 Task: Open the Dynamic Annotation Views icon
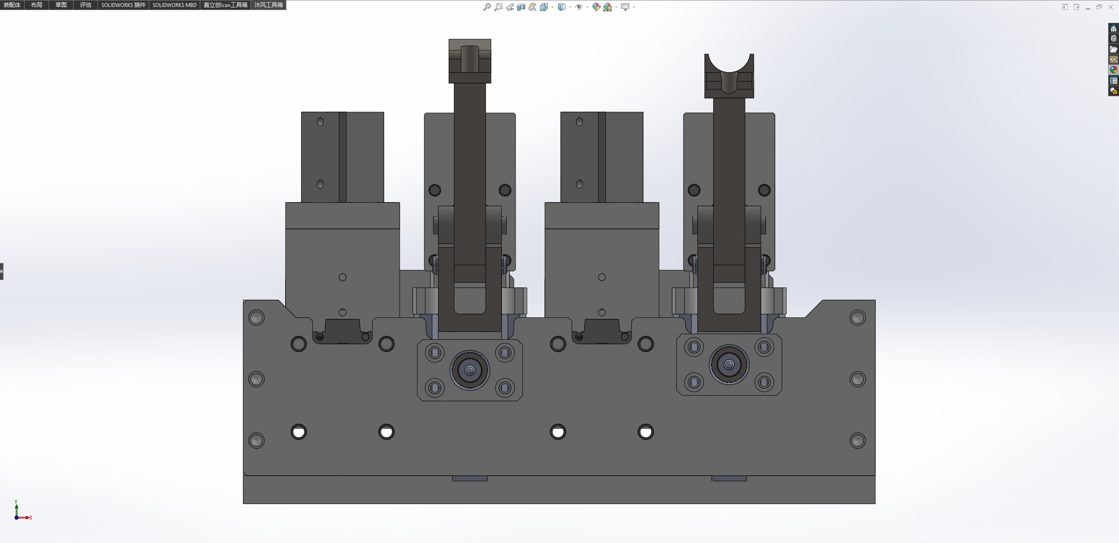(532, 7)
